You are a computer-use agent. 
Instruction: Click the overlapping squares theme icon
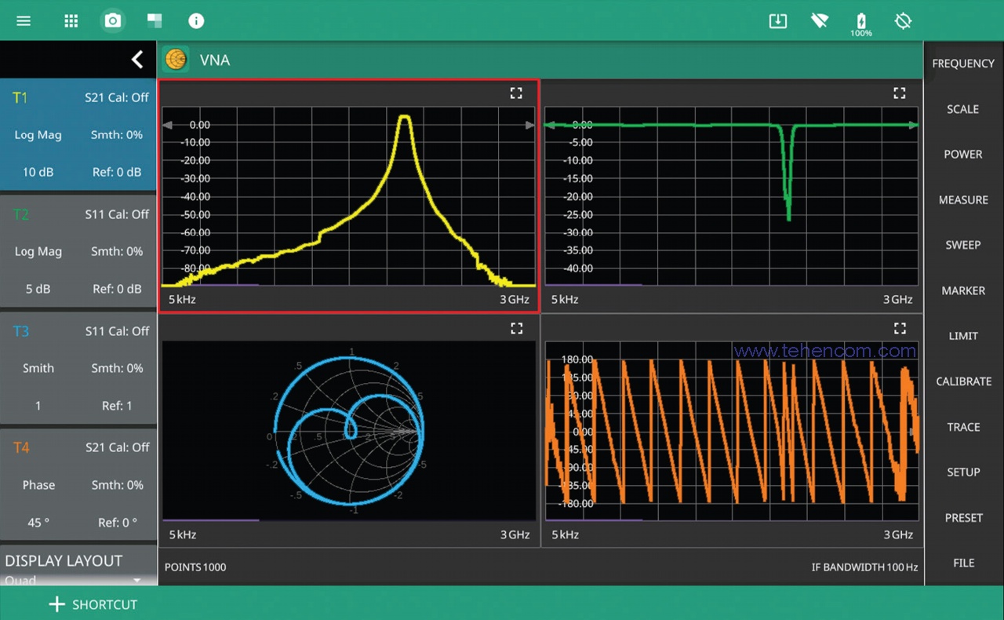(x=155, y=20)
